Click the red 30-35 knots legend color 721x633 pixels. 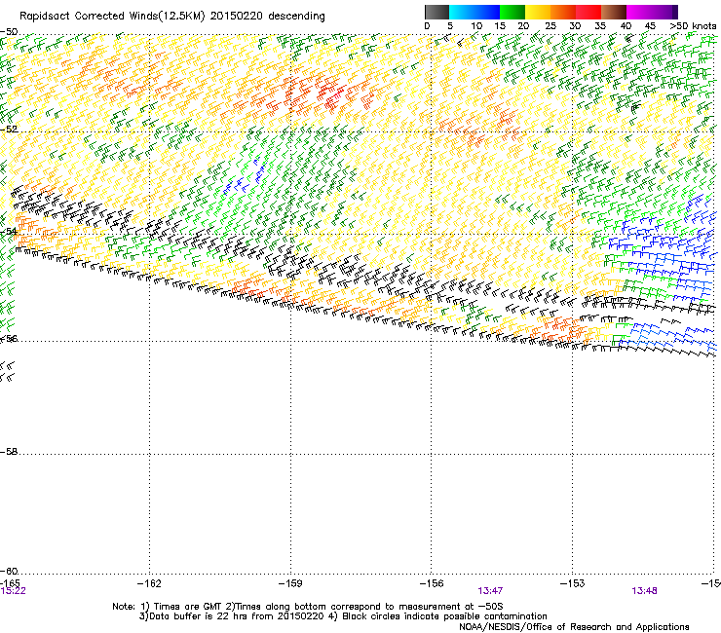[588, 12]
